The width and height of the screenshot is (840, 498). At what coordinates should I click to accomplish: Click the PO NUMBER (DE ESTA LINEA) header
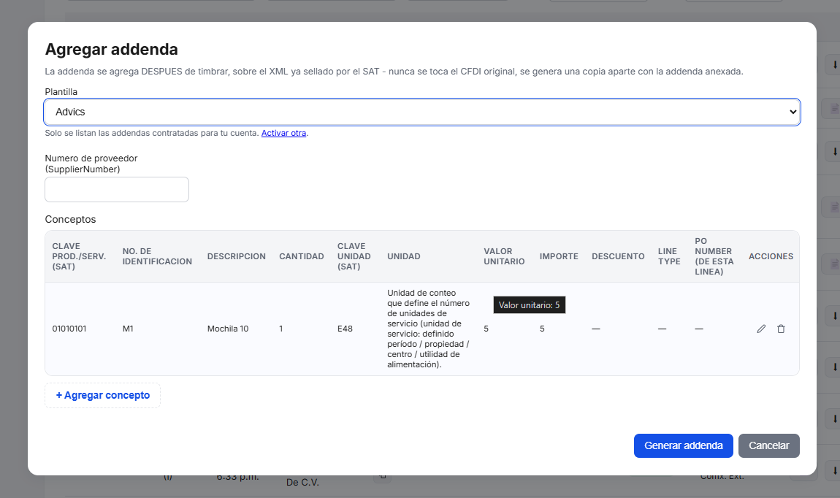click(x=714, y=256)
